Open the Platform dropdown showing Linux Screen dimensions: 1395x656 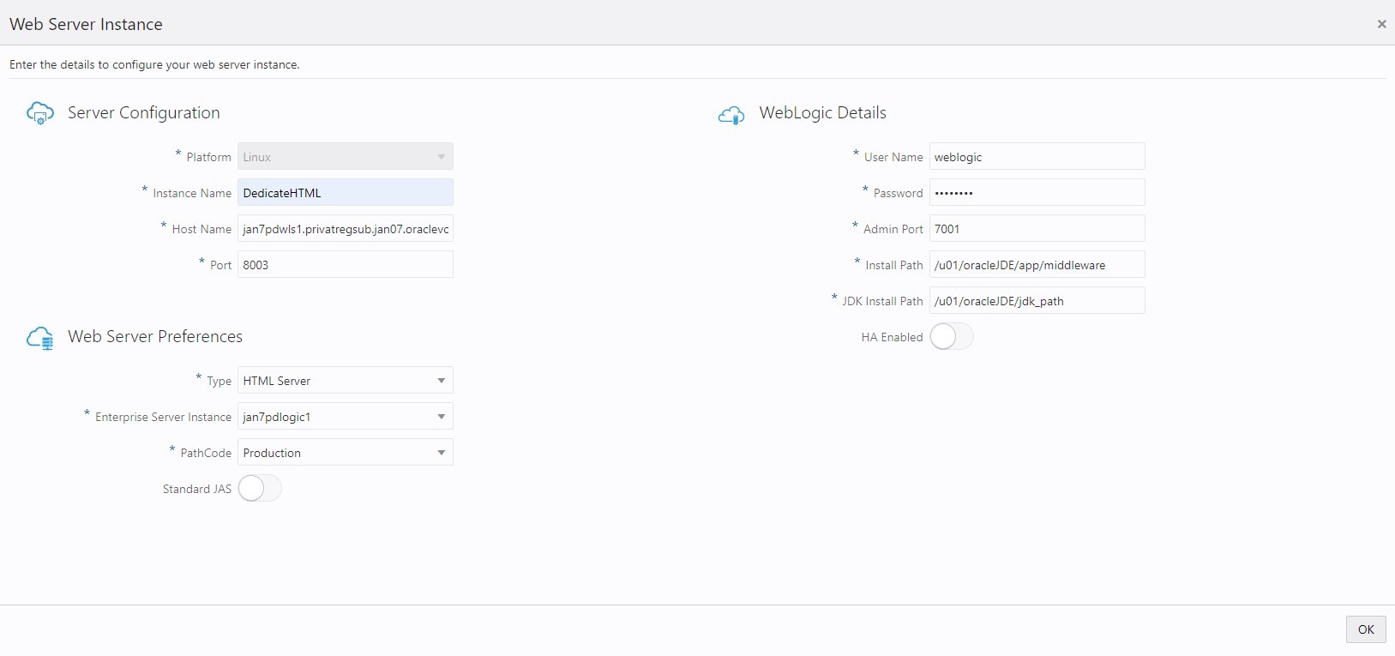pos(346,157)
